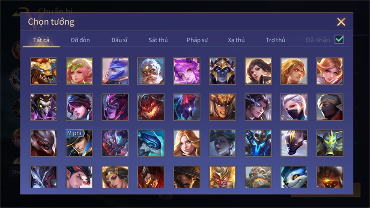Choose the pink-haired elf hero with leaf crown
Image resolution: width=370 pixels, height=208 pixels.
pyautogui.click(x=79, y=71)
